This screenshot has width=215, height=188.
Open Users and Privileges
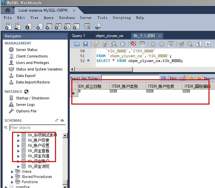[33, 63]
